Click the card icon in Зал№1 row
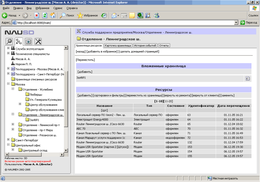The image size is (260, 182). 247,79
